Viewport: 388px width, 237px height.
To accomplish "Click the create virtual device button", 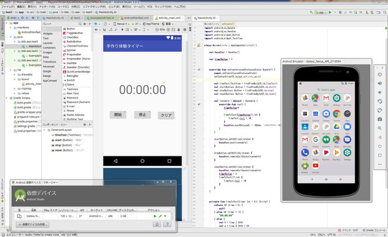I will [x=33, y=224].
